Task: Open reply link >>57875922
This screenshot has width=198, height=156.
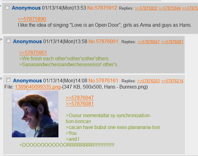Action: tap(146, 8)
